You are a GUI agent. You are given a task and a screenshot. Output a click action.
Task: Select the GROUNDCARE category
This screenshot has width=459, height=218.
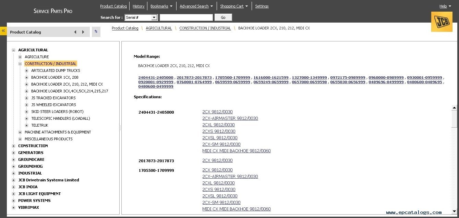coord(31,159)
